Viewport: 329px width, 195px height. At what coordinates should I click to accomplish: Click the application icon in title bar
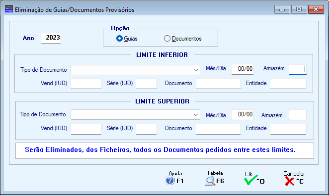tap(9, 9)
